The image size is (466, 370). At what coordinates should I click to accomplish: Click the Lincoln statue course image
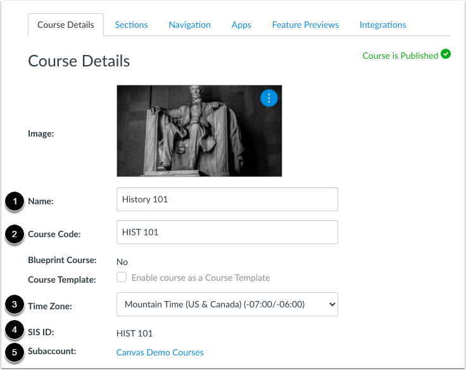[x=199, y=131]
